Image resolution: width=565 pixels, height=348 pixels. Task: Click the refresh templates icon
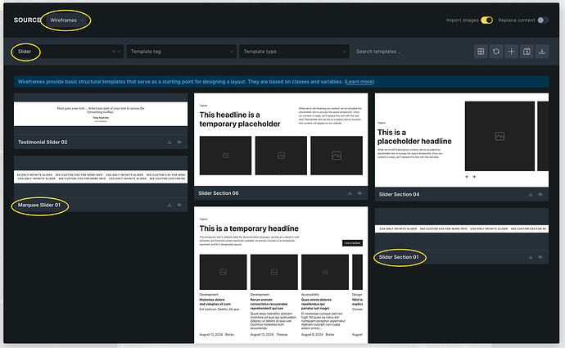point(496,52)
